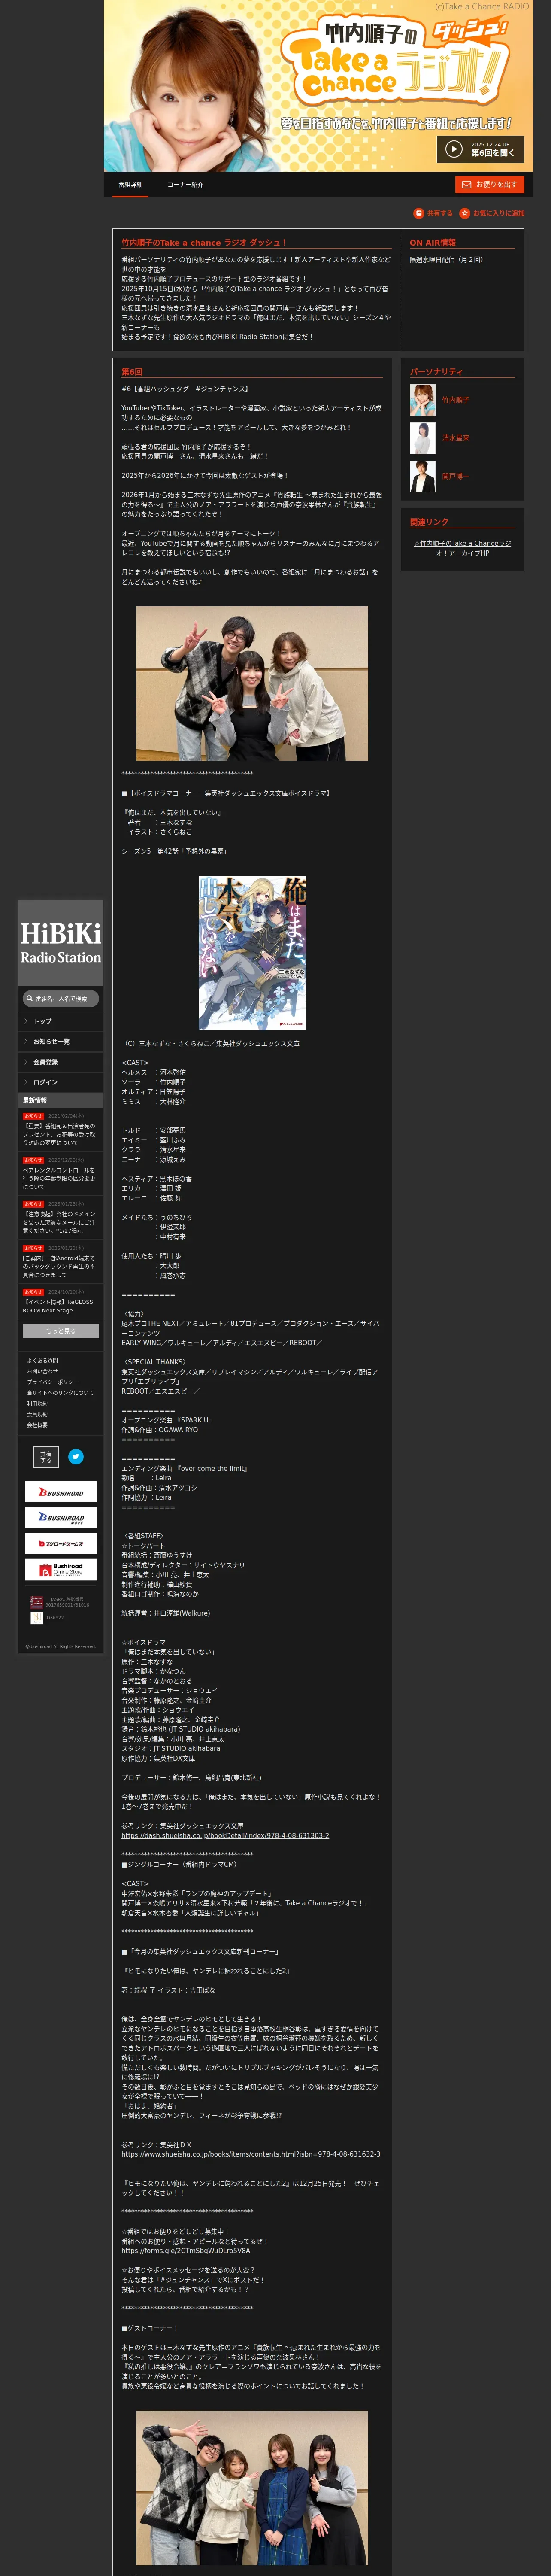
Task: Click the Twitter bird icon in sidebar
Action: coord(76,1457)
